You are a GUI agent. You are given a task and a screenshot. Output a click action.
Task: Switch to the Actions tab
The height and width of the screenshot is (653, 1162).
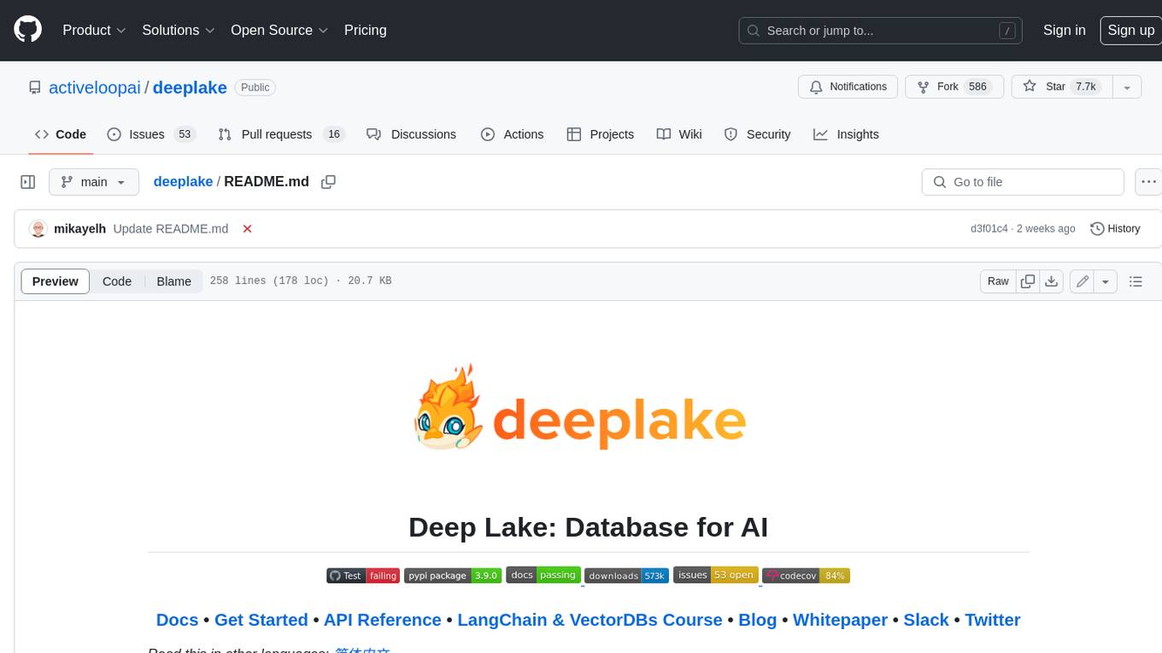[x=512, y=134]
